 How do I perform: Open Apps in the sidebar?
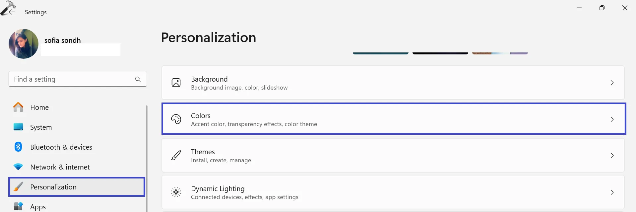point(38,207)
